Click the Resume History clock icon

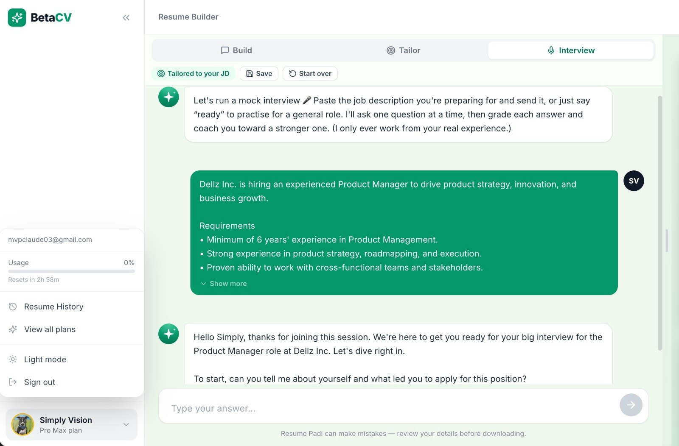click(x=13, y=307)
